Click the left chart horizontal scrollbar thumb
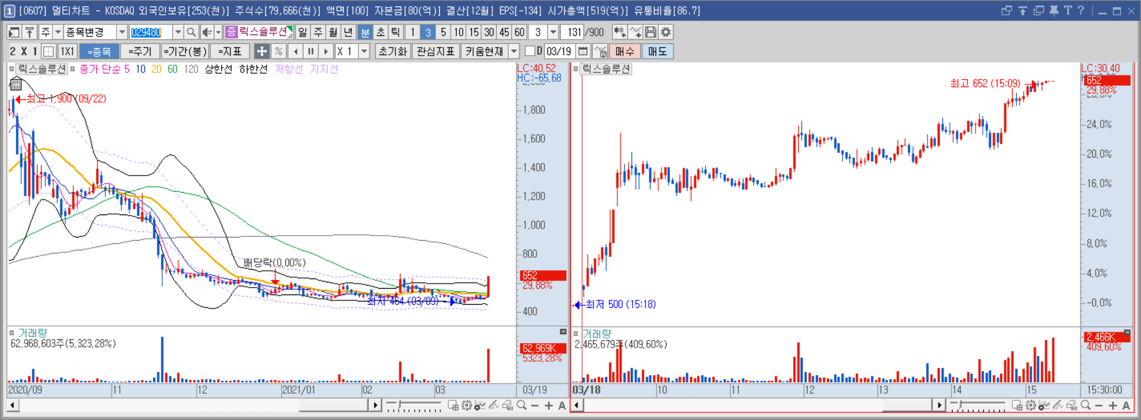 [334, 405]
